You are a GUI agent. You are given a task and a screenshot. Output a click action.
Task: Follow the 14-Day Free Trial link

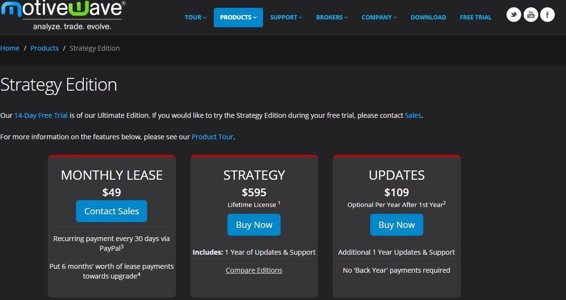pyautogui.click(x=41, y=115)
